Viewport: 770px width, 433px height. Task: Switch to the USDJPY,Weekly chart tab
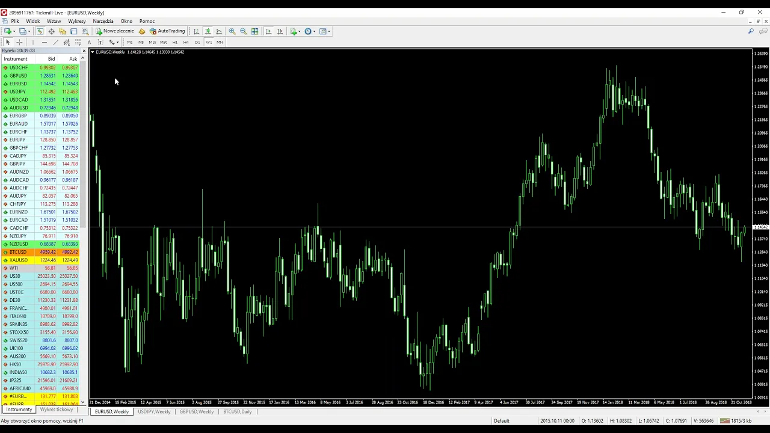click(x=154, y=412)
